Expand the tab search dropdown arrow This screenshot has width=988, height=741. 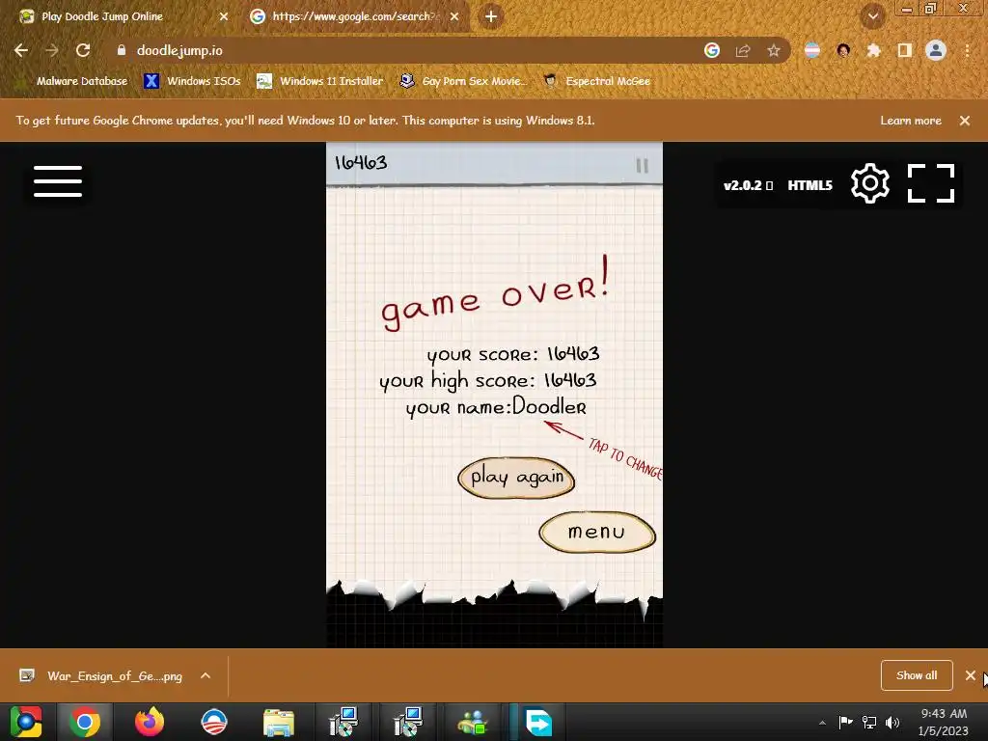click(x=872, y=16)
